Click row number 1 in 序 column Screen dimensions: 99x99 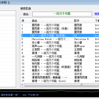22,25
